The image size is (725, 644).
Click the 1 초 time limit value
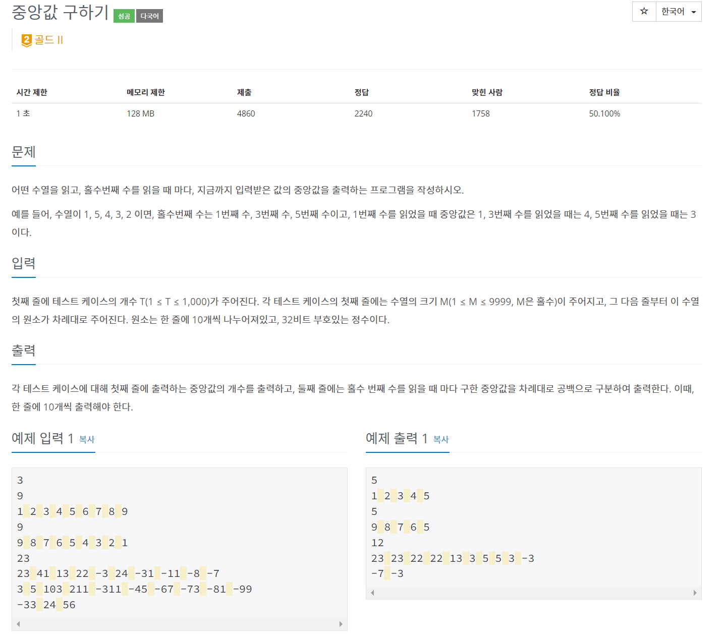tap(23, 113)
